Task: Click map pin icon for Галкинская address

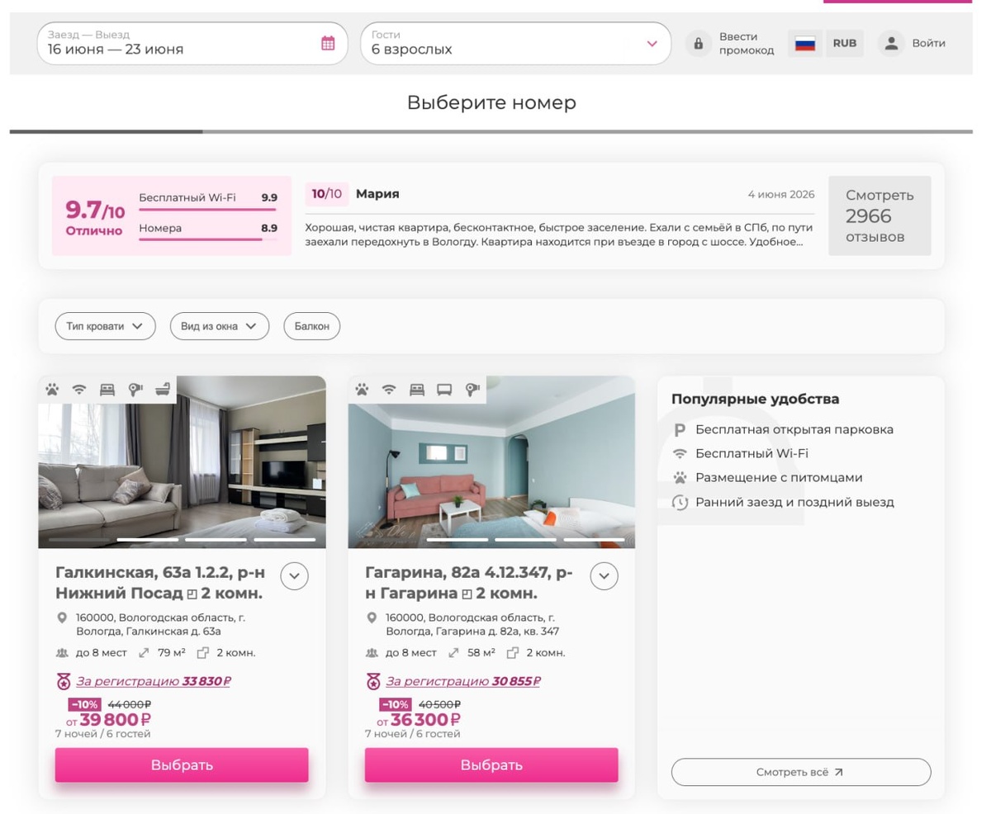Action: pyautogui.click(x=62, y=618)
